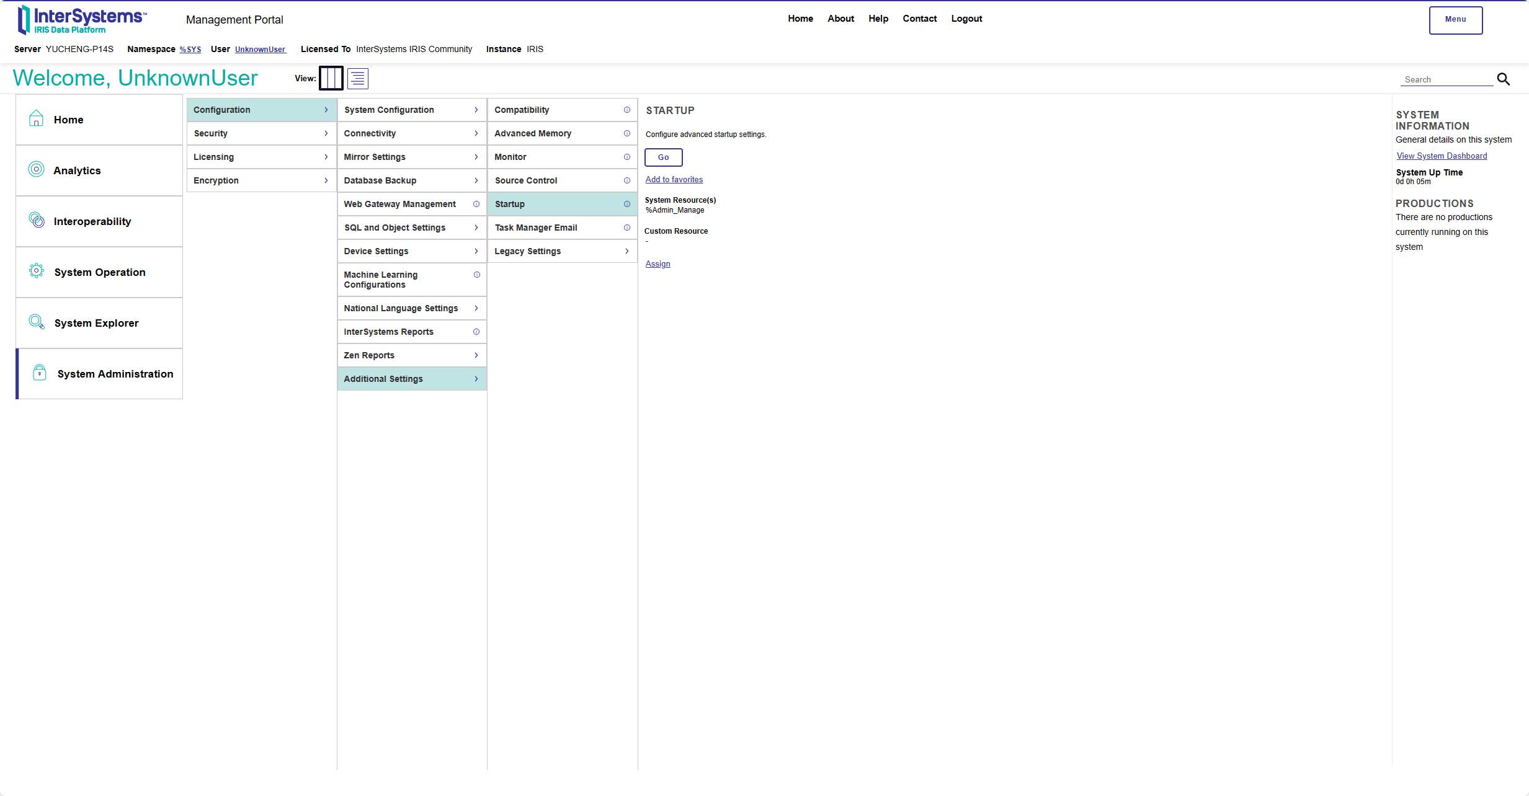
Task: Open the About menu item
Action: [840, 19]
